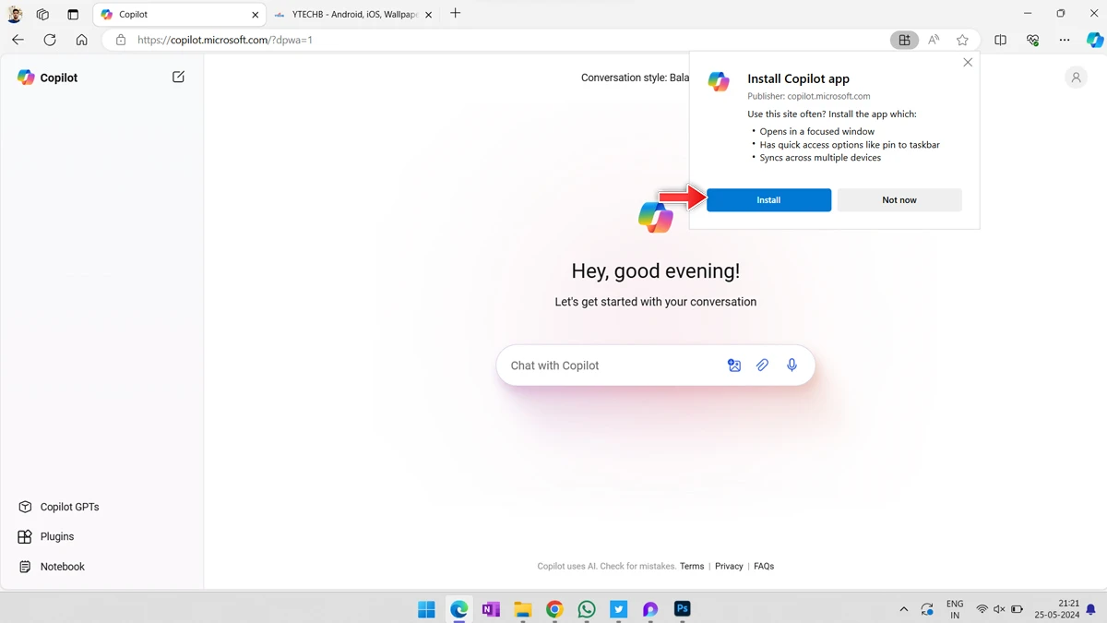
Task: Open the Privacy link
Action: tap(729, 567)
